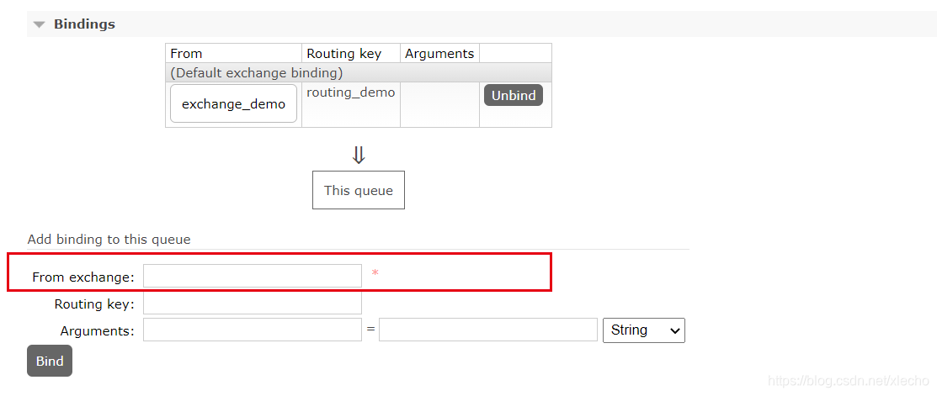
Task: Click the Add binding to this queue heading
Action: 109,240
